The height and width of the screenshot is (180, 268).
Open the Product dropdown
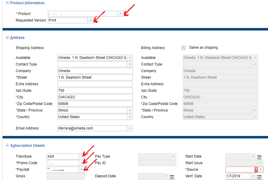click(x=120, y=14)
